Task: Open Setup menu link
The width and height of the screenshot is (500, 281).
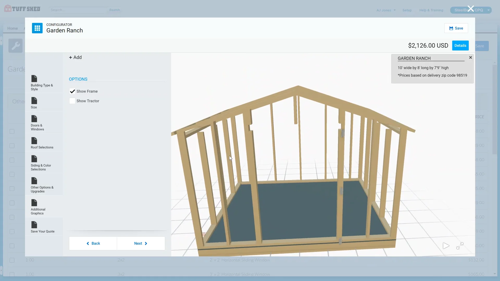Action: [x=407, y=10]
